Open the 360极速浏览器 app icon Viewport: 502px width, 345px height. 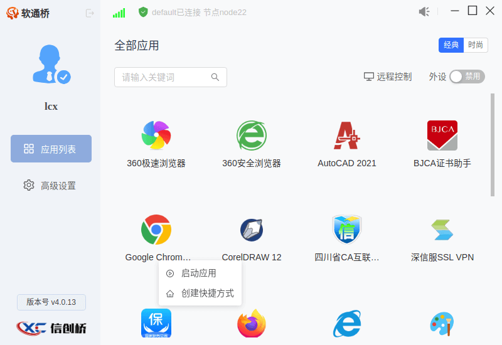156,135
